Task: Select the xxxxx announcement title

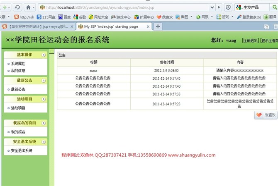Action: coord(93,71)
